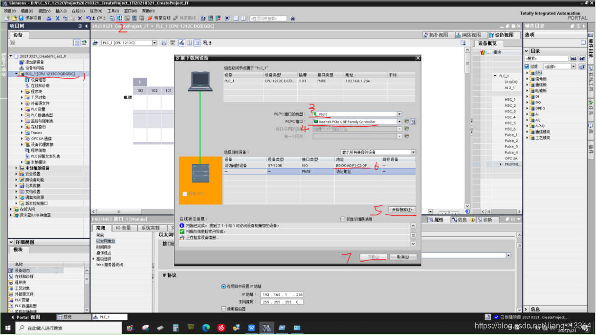Click the zoom magnifier in device view toolbar
Screen dimensions: 596x335
point(205,43)
